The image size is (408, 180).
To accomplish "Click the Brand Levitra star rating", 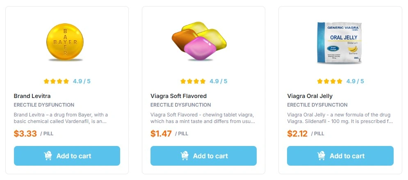I will pyautogui.click(x=56, y=81).
